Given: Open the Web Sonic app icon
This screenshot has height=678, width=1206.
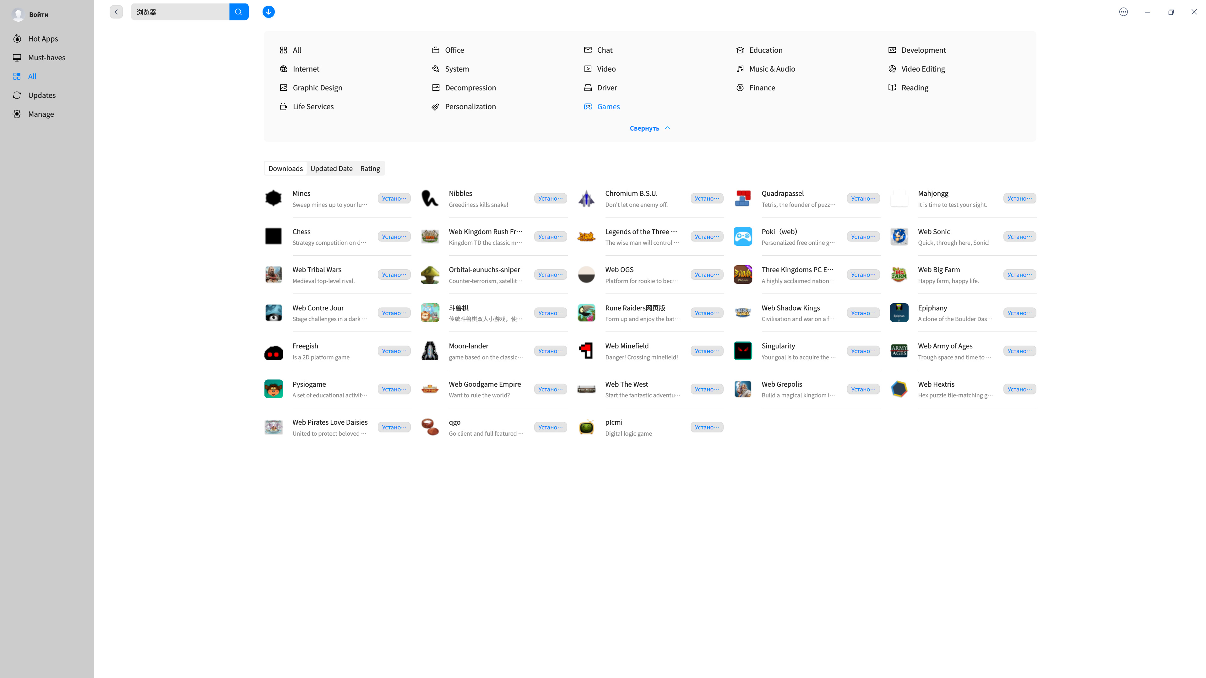Looking at the screenshot, I should click(899, 236).
